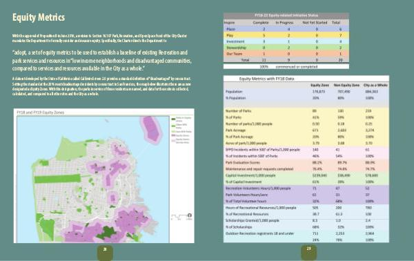Click the Park Acreage row label
This screenshot has width=414, height=261.
point(235,130)
